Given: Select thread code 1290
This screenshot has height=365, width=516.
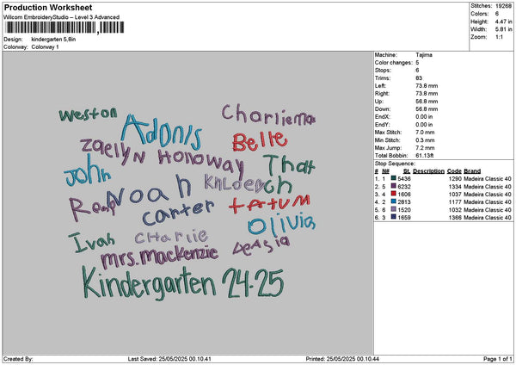Looking at the screenshot, I should (455, 179).
